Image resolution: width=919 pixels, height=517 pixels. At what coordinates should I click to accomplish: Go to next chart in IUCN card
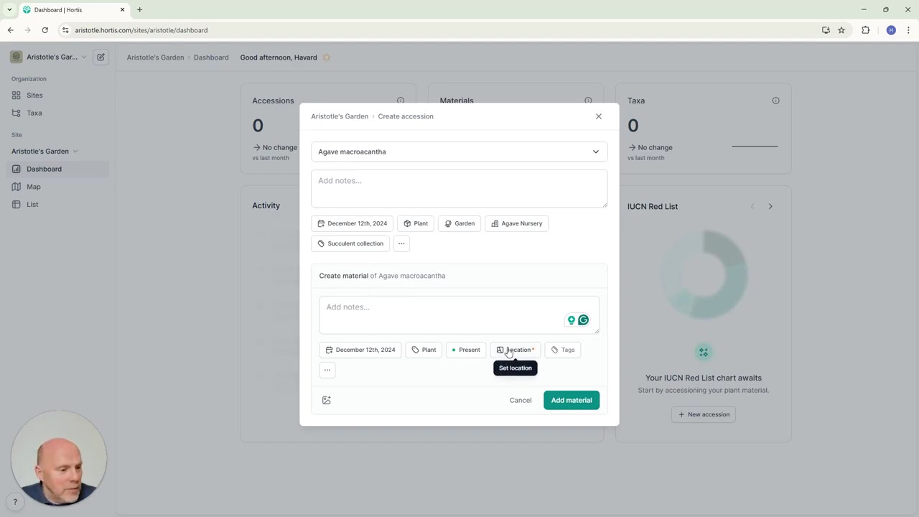(x=770, y=206)
